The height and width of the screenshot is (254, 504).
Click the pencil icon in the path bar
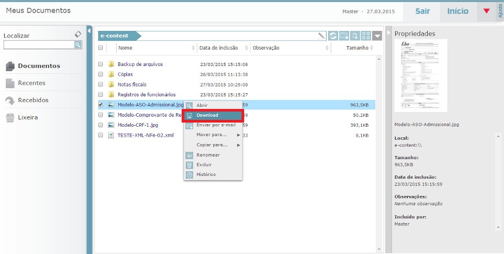coord(321,36)
